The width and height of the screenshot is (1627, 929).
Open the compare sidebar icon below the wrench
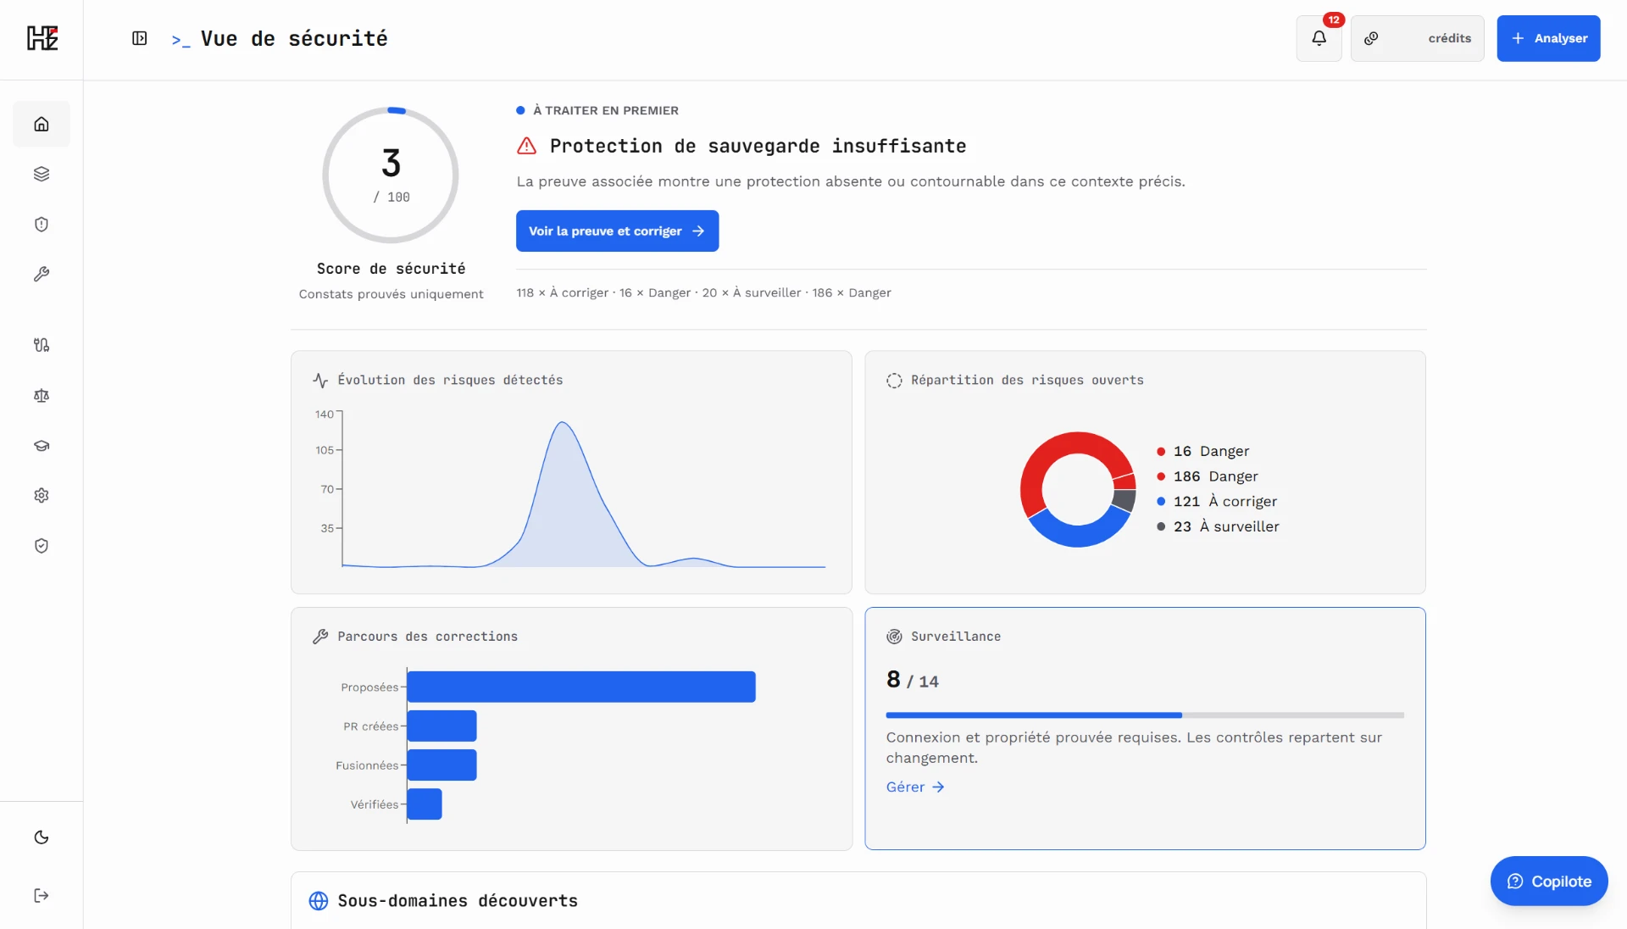tap(42, 345)
